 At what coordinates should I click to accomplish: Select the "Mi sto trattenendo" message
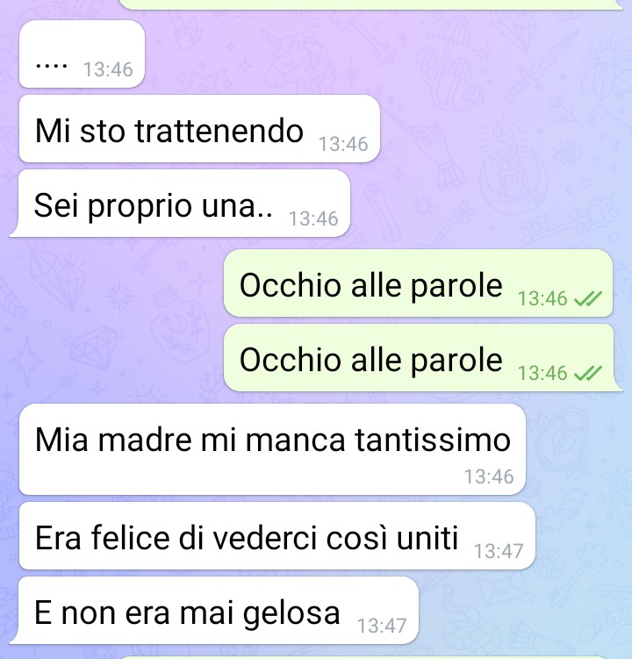coord(200,129)
